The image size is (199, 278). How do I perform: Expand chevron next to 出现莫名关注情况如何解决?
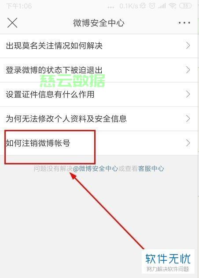click(x=188, y=46)
